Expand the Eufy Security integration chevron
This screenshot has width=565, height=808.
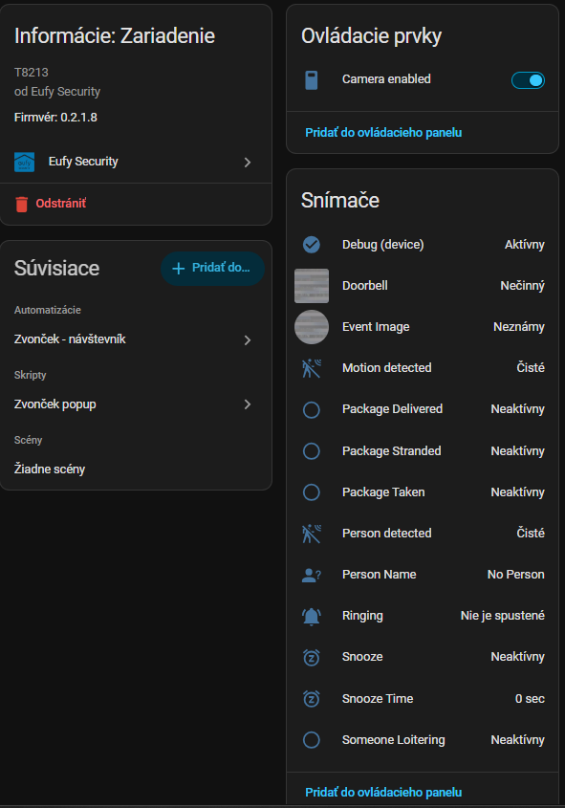(x=248, y=163)
